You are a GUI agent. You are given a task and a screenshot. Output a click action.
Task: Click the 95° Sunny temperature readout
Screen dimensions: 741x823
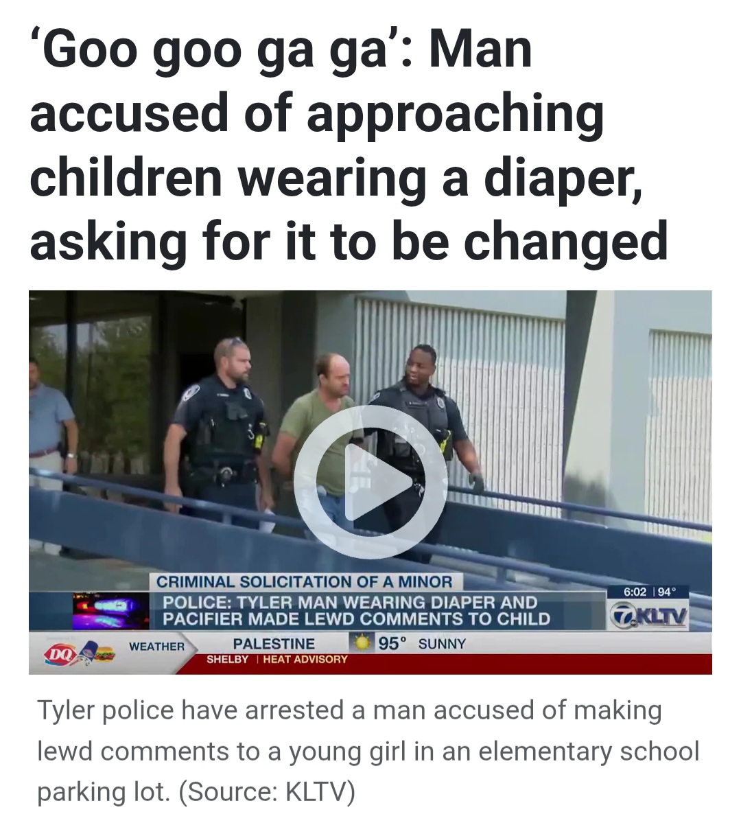pos(422,643)
